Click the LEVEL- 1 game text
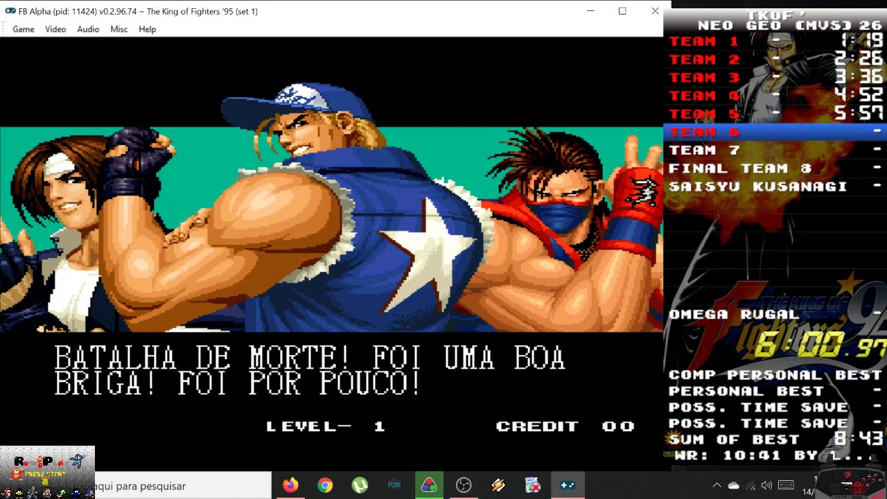887x499 pixels. point(326,426)
